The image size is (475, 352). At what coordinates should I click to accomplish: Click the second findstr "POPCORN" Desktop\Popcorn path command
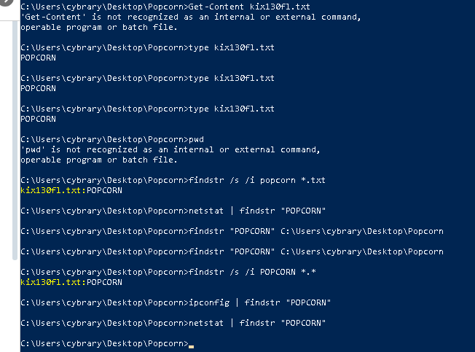click(315, 251)
